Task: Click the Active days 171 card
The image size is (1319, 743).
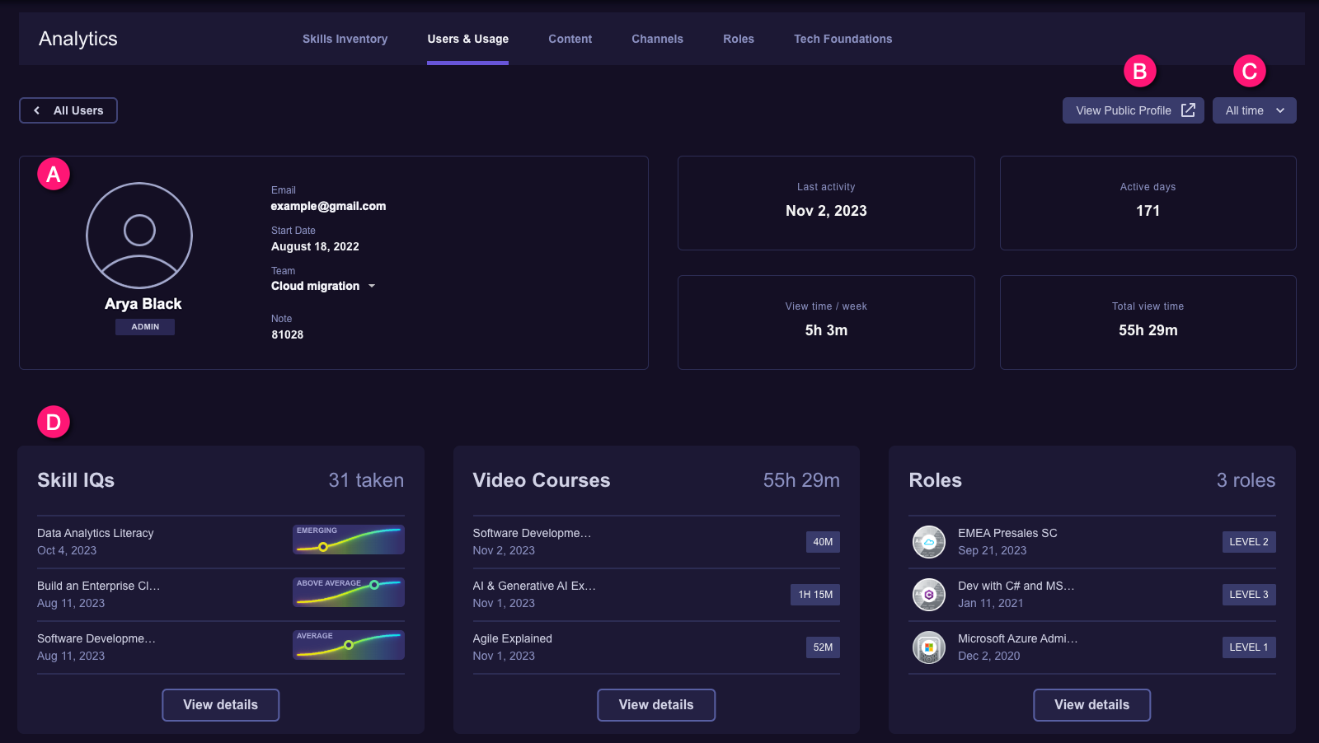Action: coord(1148,203)
